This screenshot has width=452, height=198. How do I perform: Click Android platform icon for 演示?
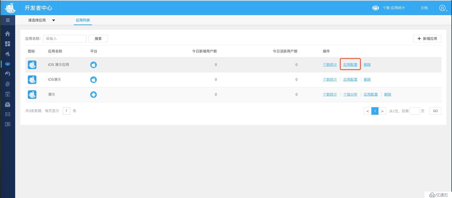pyautogui.click(x=94, y=95)
